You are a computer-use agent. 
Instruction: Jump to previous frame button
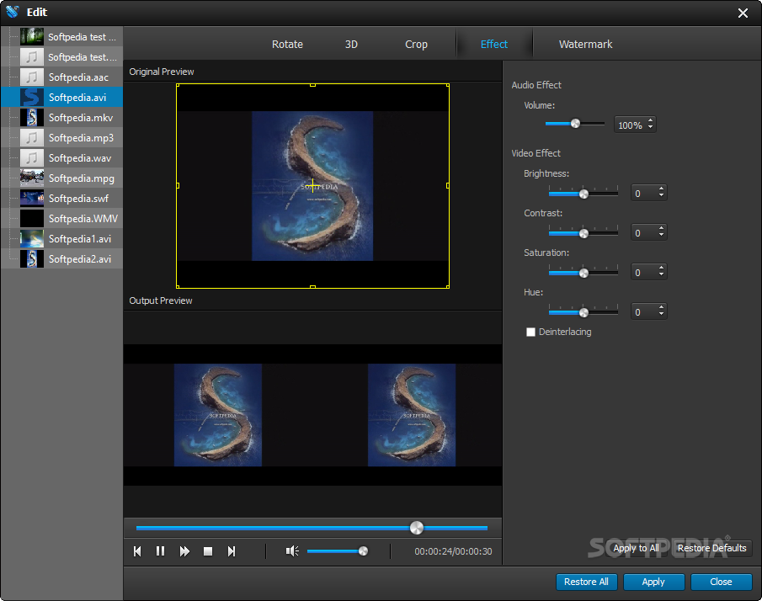click(137, 551)
